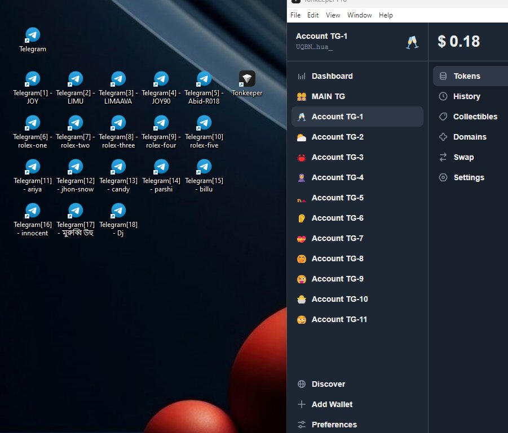Open wallet Settings tab
Viewport: 508px width, 433px height.
pos(470,177)
